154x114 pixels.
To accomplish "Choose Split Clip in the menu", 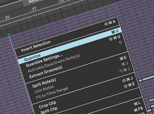I will 49,110.
